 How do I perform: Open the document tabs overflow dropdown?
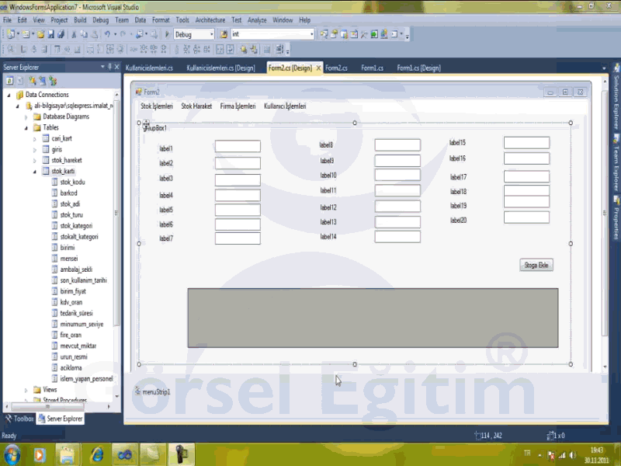pos(604,68)
